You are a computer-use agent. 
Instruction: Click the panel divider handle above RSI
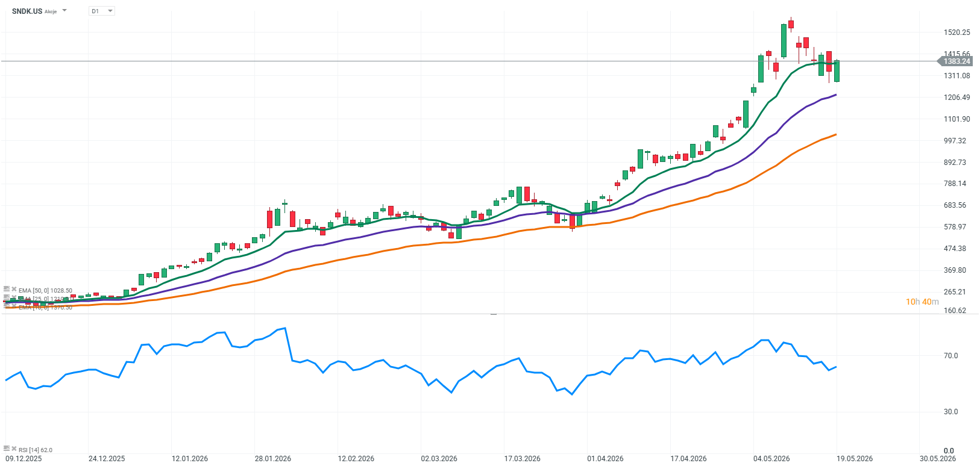coord(494,314)
